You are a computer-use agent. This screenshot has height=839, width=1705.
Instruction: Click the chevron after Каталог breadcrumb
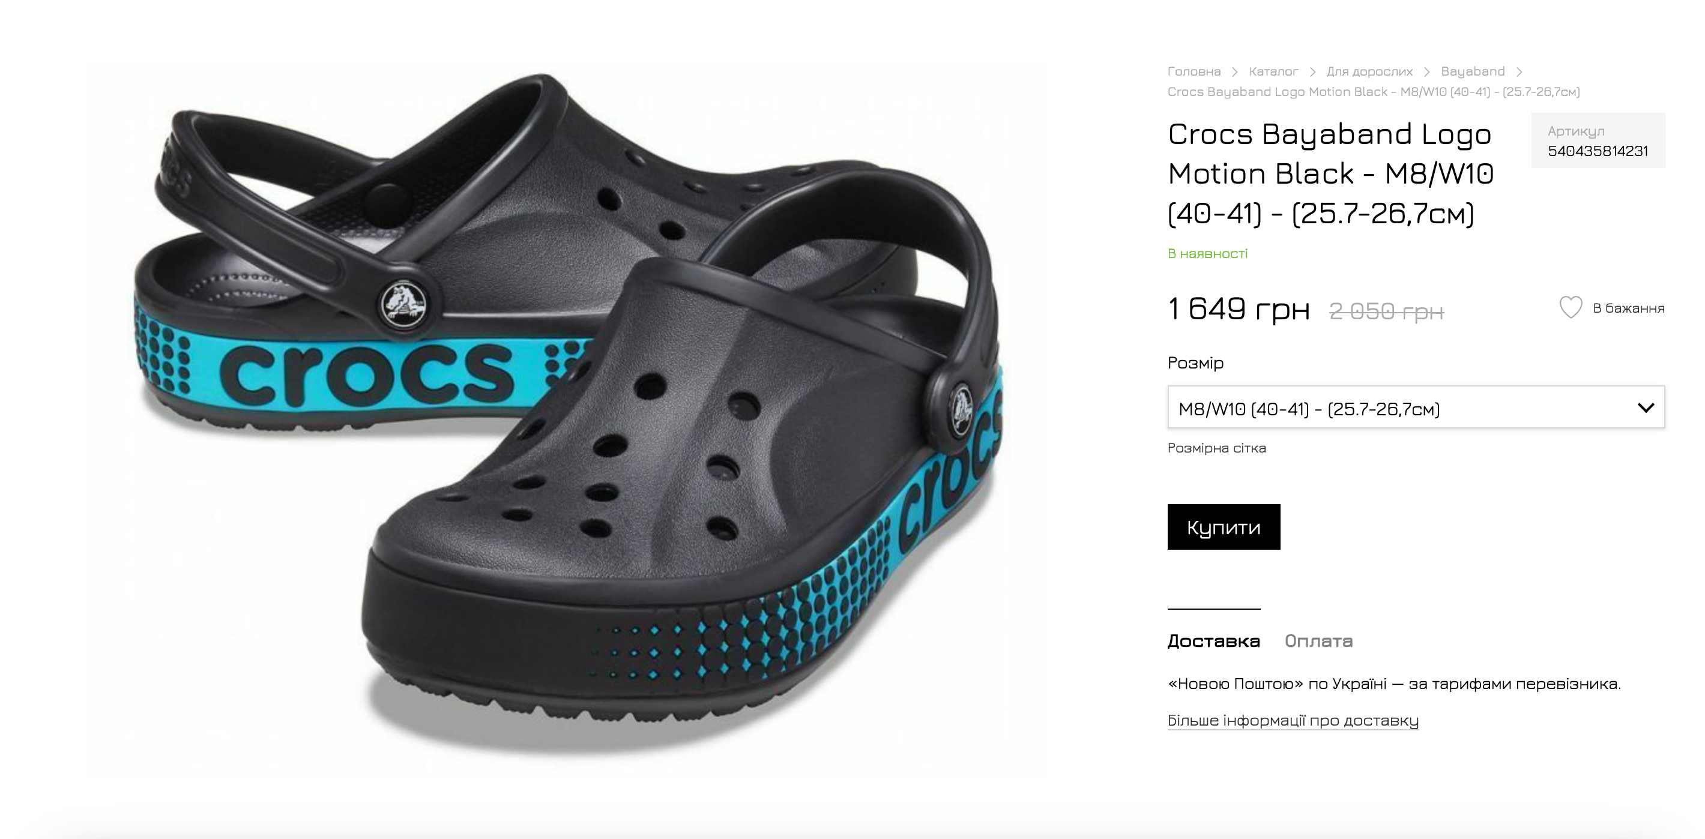click(x=1312, y=71)
